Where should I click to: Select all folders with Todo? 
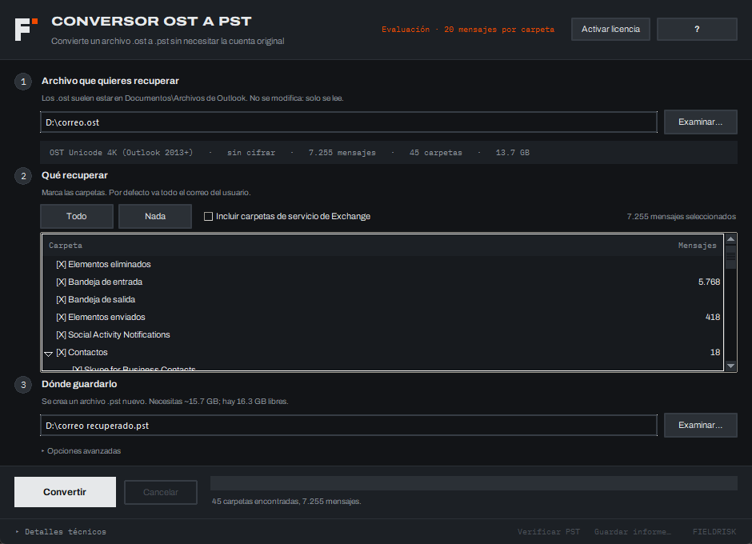[x=77, y=216]
